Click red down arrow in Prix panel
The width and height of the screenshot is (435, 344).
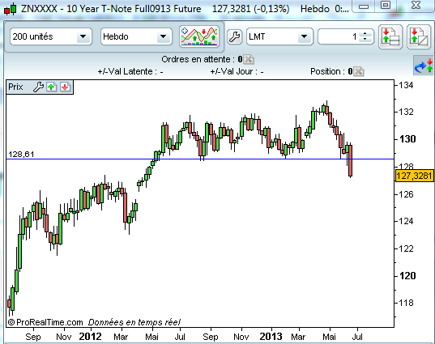click(65, 87)
